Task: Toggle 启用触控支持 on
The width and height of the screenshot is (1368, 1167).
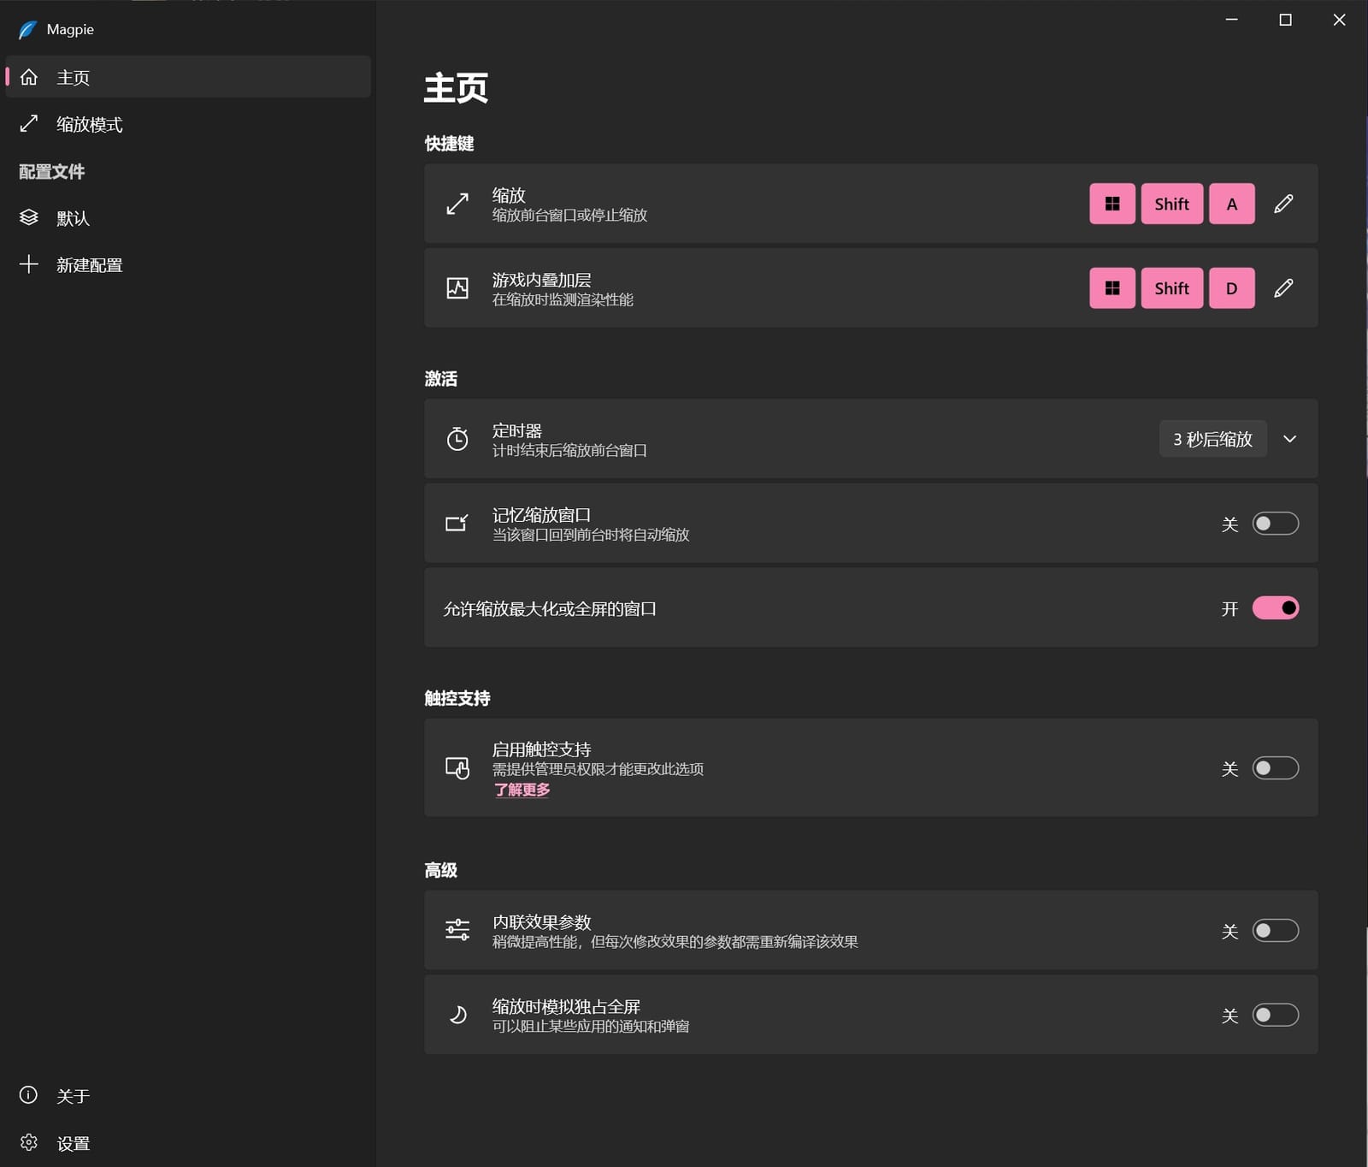Action: pyautogui.click(x=1275, y=768)
